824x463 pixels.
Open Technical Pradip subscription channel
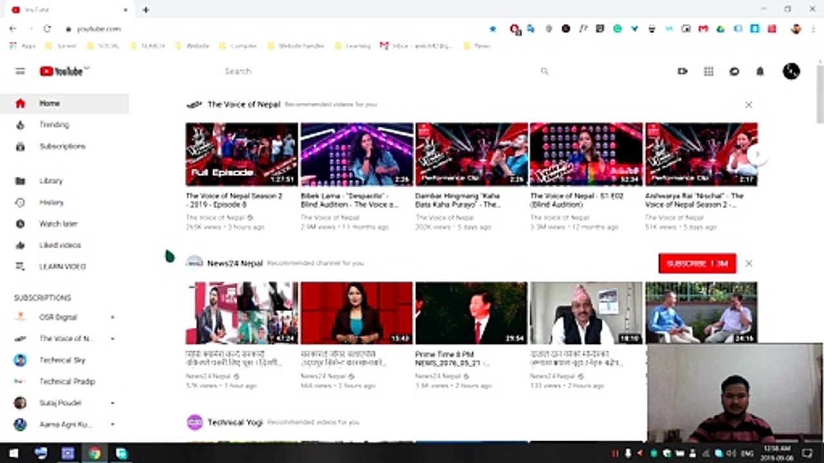point(64,381)
